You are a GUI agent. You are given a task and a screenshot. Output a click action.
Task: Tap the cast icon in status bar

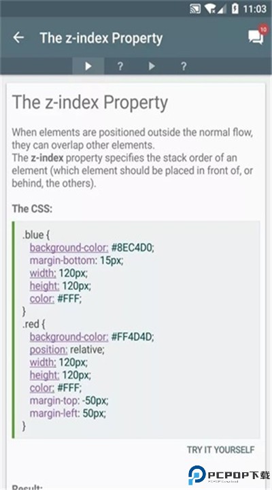pos(195,9)
